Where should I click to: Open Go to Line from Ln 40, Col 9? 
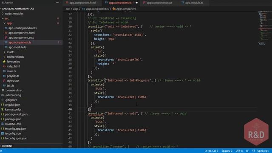pos(211,151)
